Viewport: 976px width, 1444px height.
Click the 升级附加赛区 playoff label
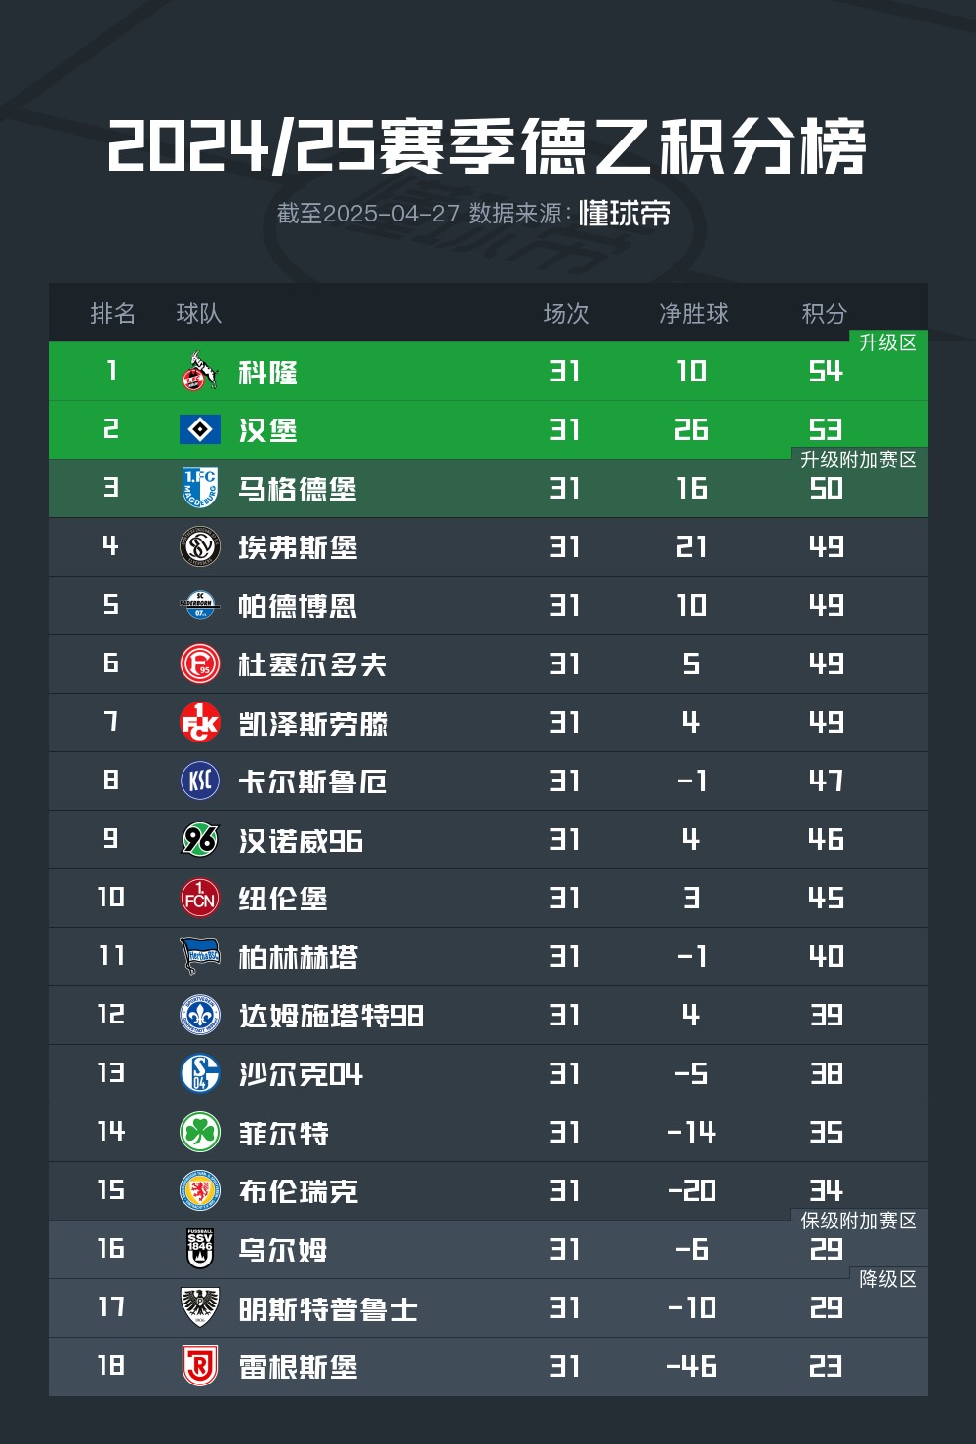click(x=858, y=460)
